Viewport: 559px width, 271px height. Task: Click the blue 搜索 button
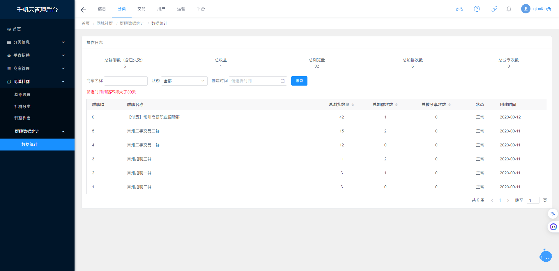299,81
